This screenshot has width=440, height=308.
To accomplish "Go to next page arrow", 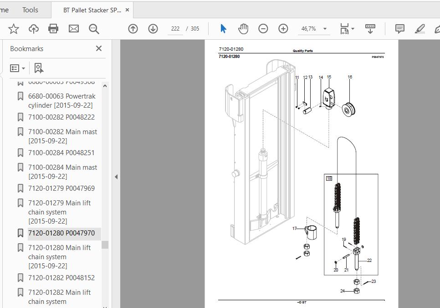I will [153, 29].
